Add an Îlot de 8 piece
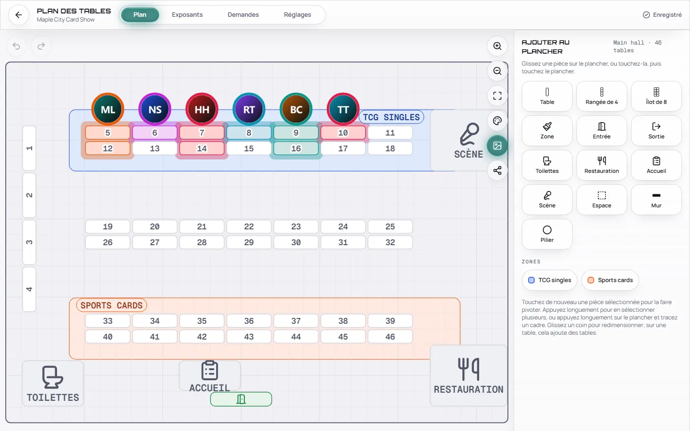This screenshot has width=690, height=431. tap(656, 96)
